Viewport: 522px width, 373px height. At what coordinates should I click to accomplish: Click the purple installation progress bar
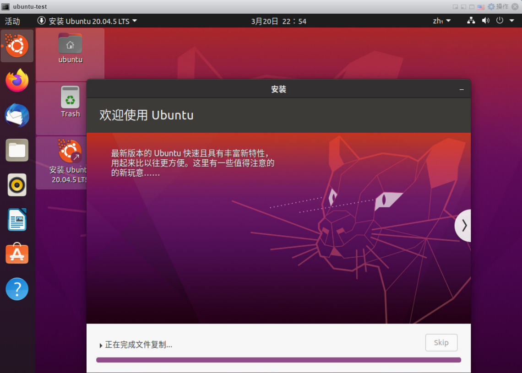pyautogui.click(x=279, y=360)
